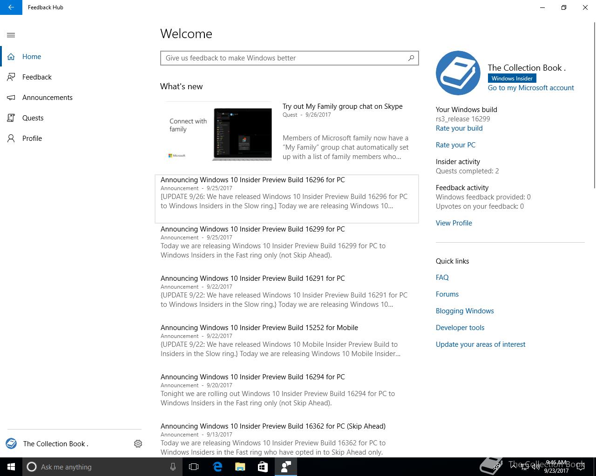
Task: Click the Cortana microphone icon
Action: click(173, 467)
